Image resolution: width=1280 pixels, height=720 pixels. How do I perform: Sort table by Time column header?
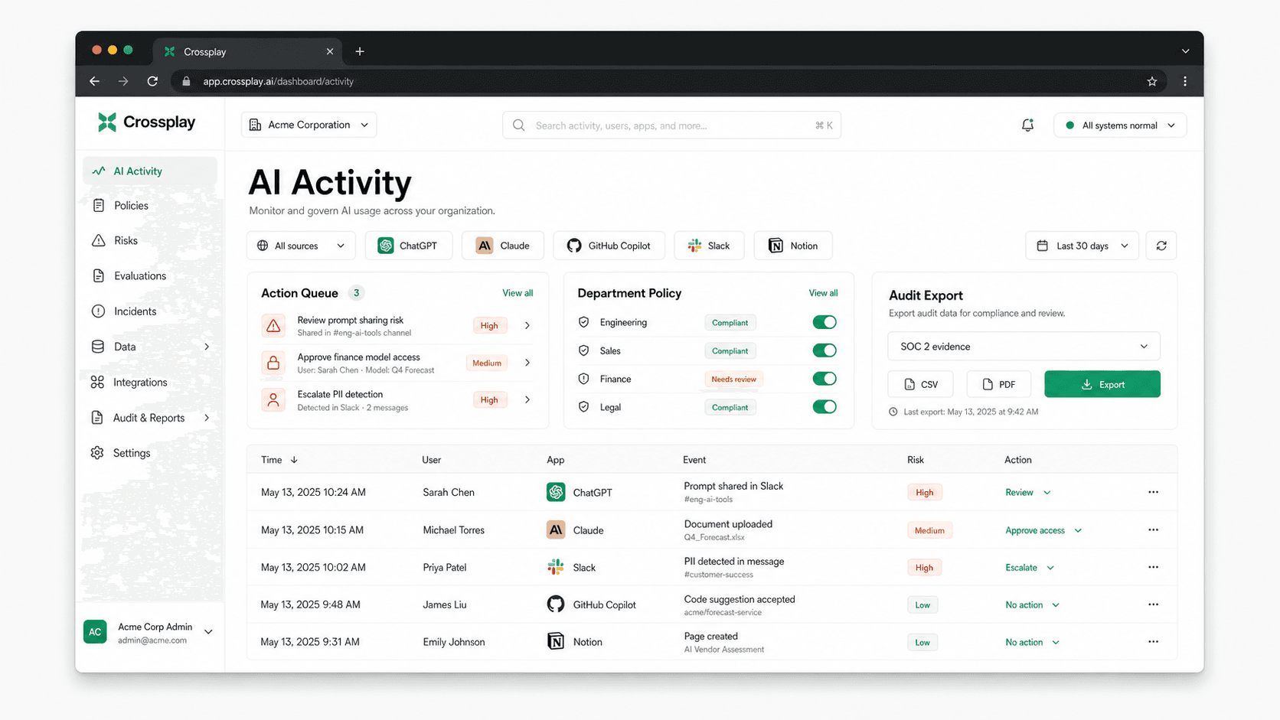(x=279, y=460)
